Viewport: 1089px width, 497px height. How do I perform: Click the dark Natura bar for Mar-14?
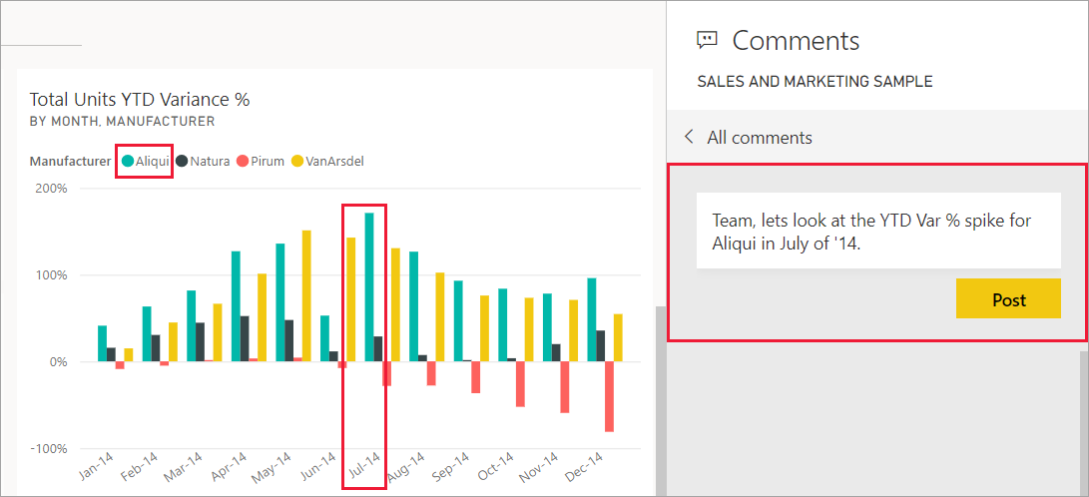point(200,341)
